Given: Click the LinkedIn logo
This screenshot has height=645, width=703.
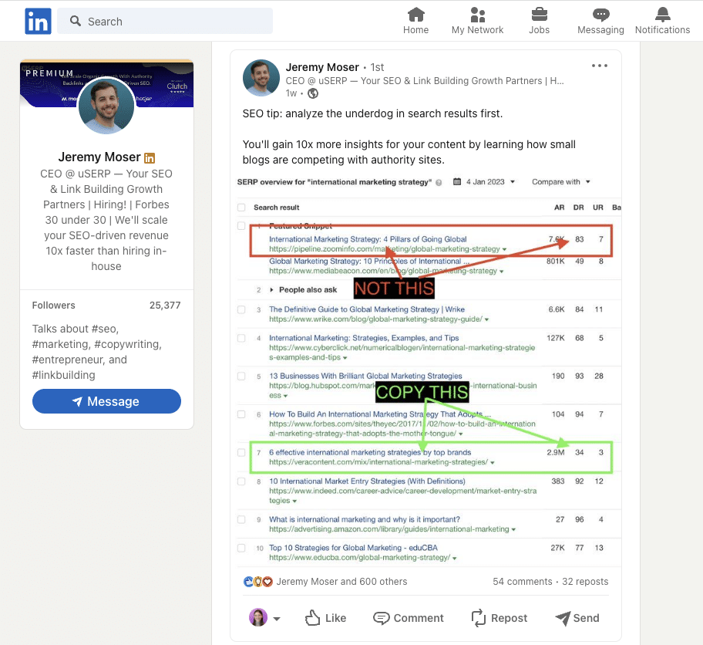Looking at the screenshot, I should pos(38,21).
